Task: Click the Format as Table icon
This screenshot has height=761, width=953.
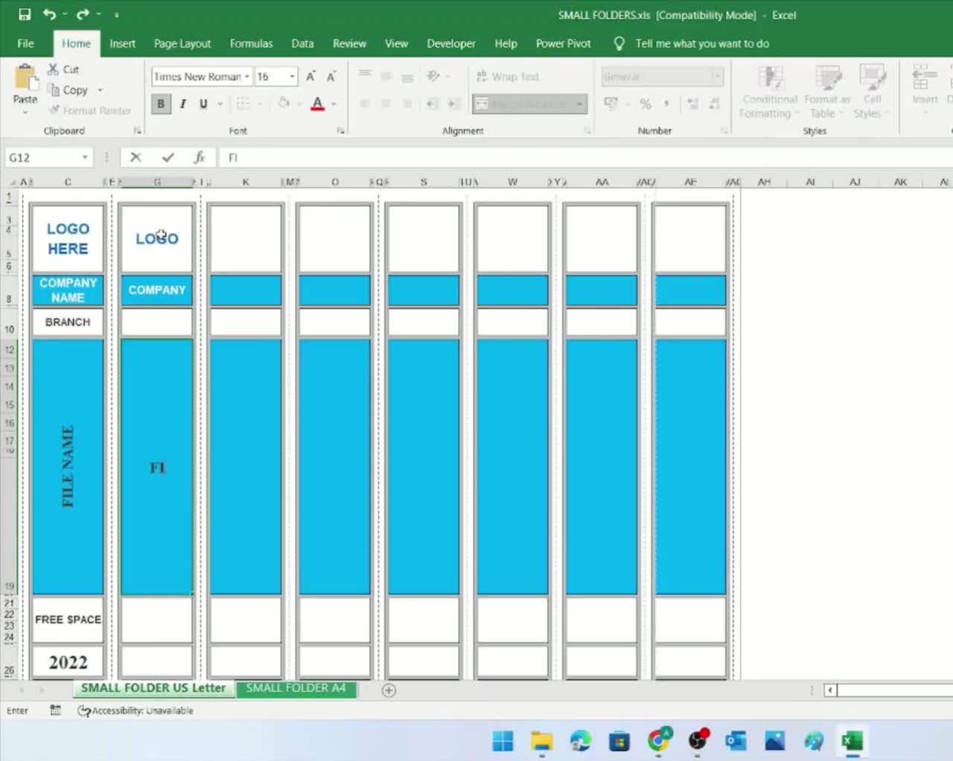Action: click(x=827, y=91)
